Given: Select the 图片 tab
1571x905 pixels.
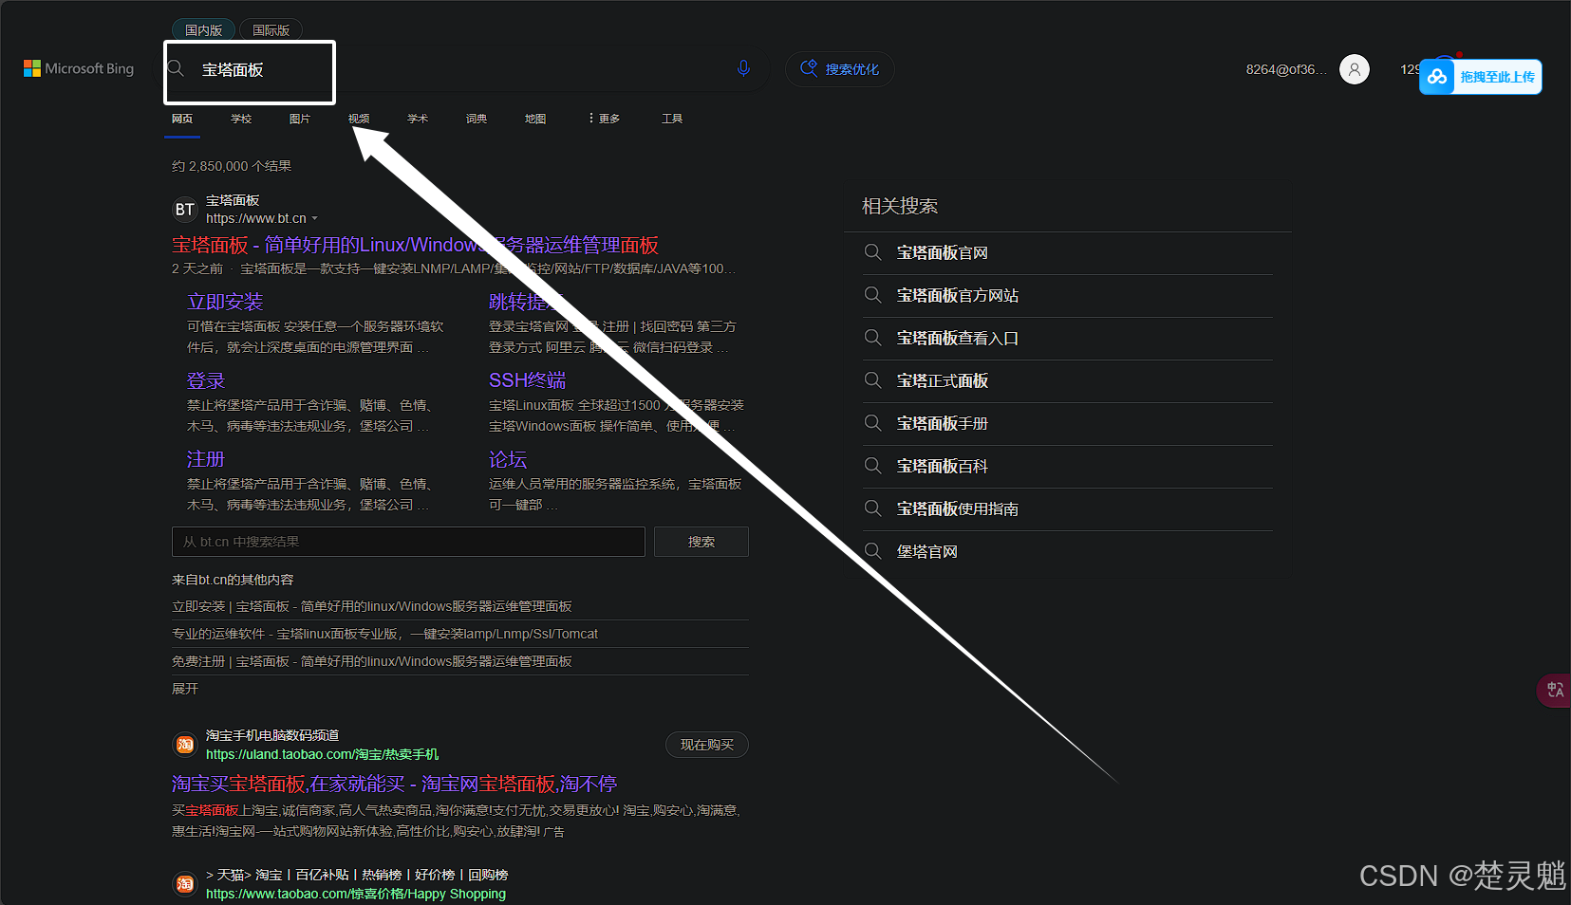Looking at the screenshot, I should point(300,119).
